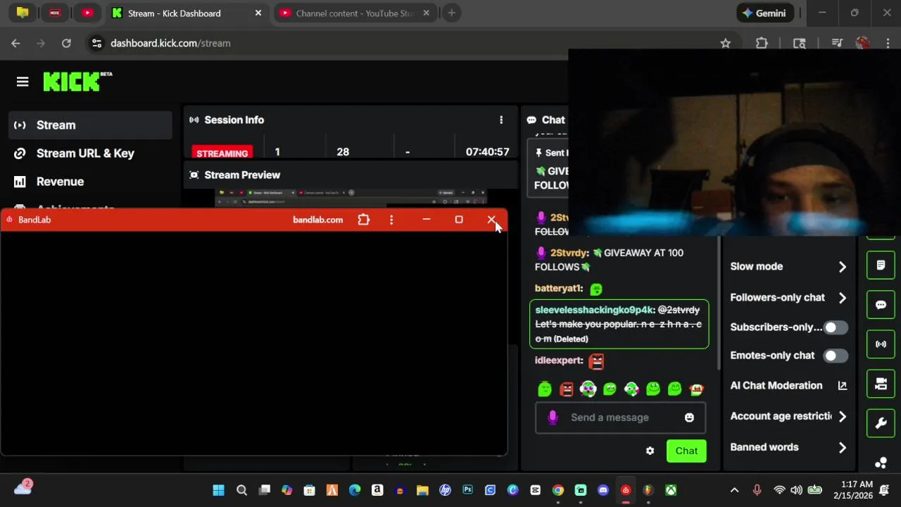Open Xbox app from taskbar
901x507 pixels.
coord(671,490)
